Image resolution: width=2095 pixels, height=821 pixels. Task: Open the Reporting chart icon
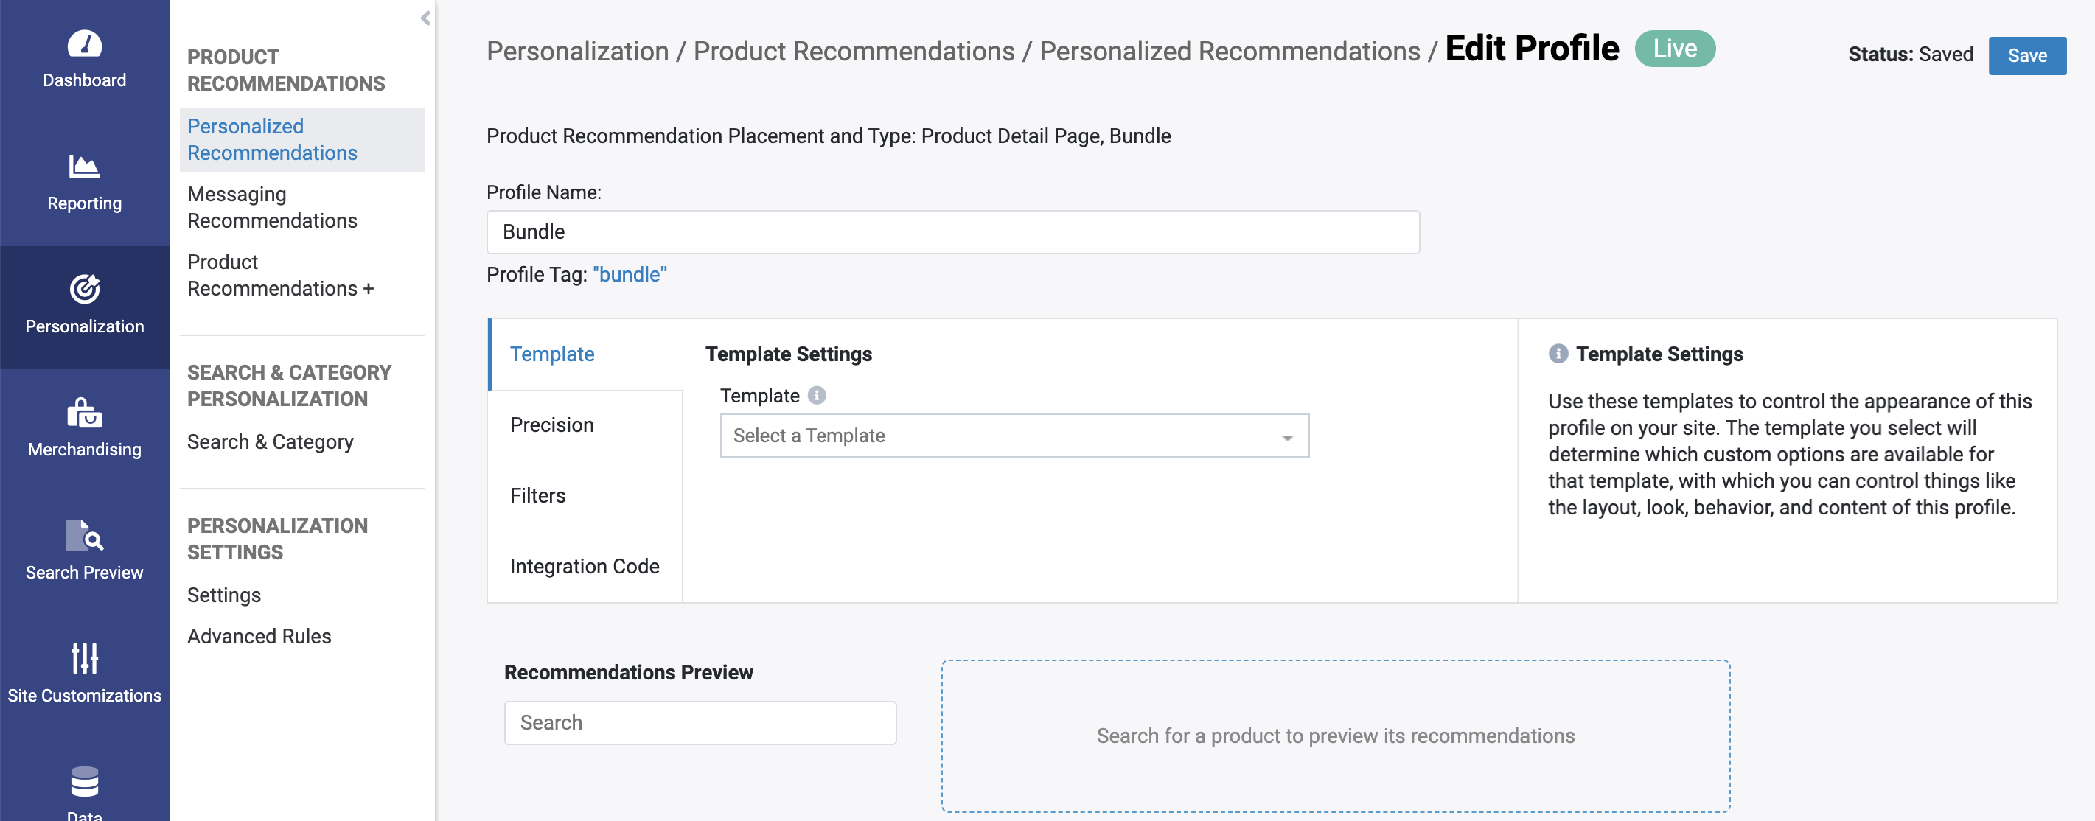[x=85, y=167]
